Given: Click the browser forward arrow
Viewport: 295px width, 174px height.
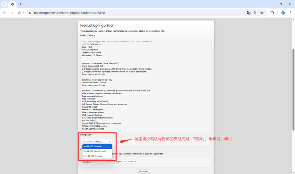Looking at the screenshot, I should coord(12,13).
